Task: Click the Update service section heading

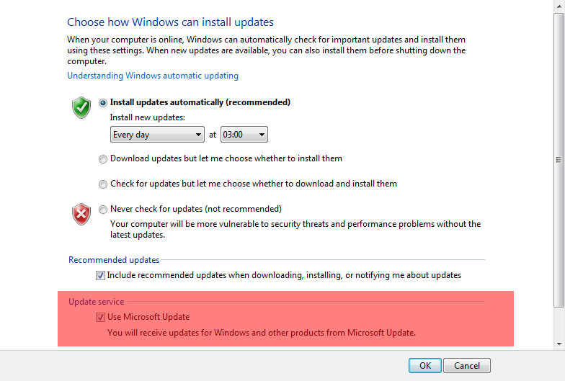Action: tap(97, 301)
